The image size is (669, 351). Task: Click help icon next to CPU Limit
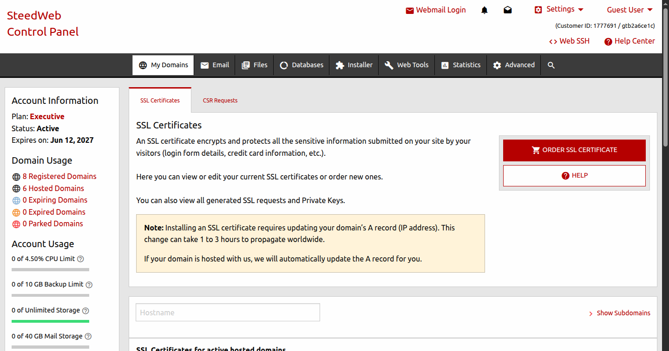pyautogui.click(x=80, y=259)
